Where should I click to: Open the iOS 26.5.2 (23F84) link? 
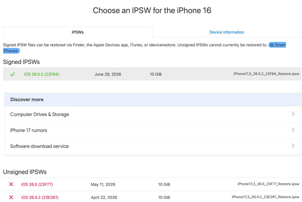41,74
